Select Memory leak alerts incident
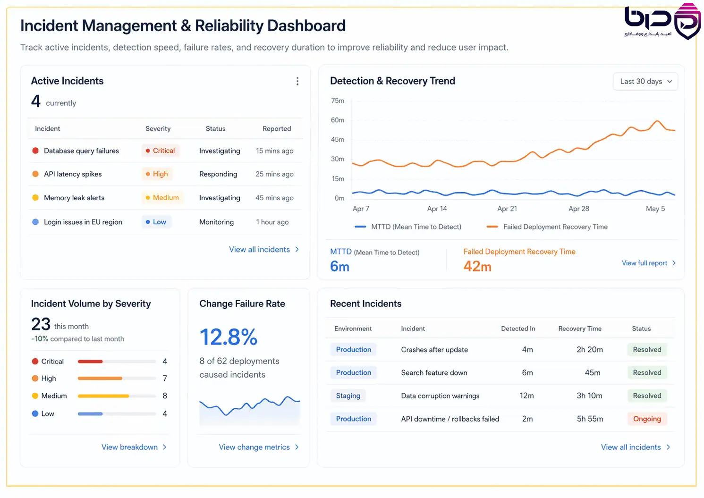Screen dimensions: 704x498 point(165,198)
